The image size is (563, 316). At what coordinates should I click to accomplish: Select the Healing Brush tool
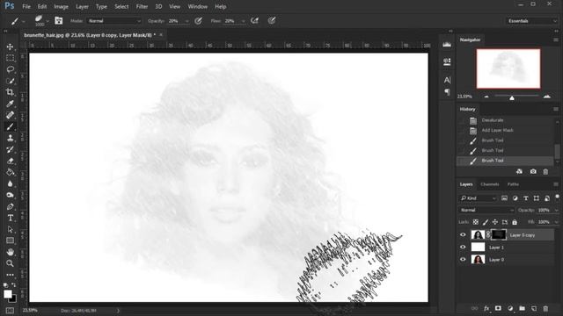pos(10,115)
